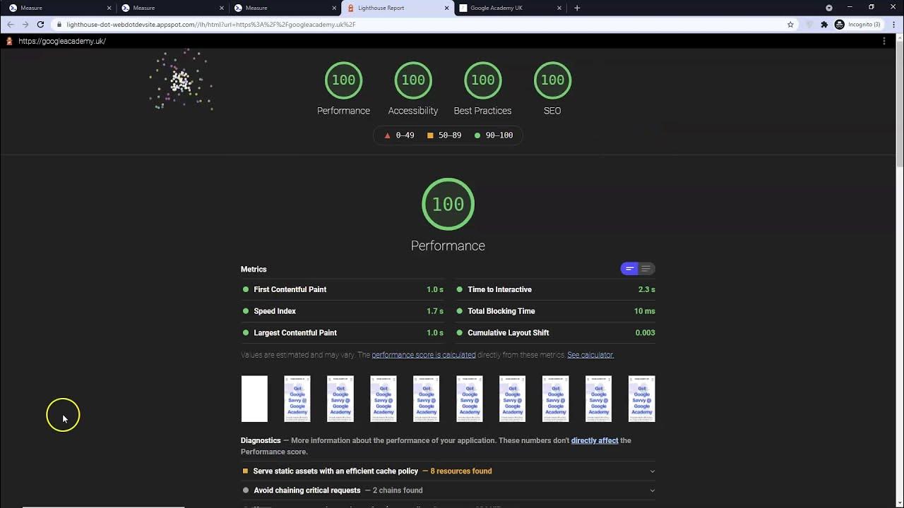Open a new browser tab

577,8
